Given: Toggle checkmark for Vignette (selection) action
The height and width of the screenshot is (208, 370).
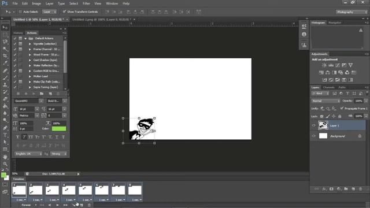Looking at the screenshot, I should click(15, 44).
